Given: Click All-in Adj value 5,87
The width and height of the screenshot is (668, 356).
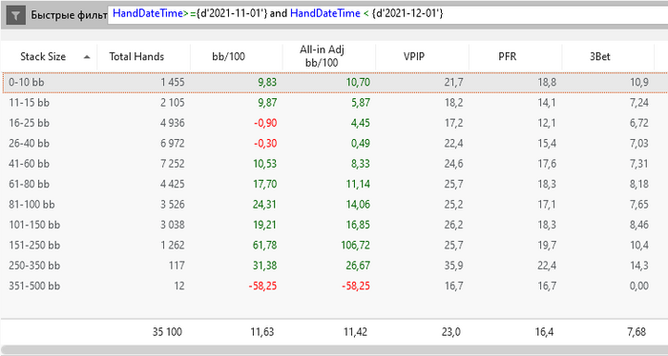Looking at the screenshot, I should pos(361,103).
